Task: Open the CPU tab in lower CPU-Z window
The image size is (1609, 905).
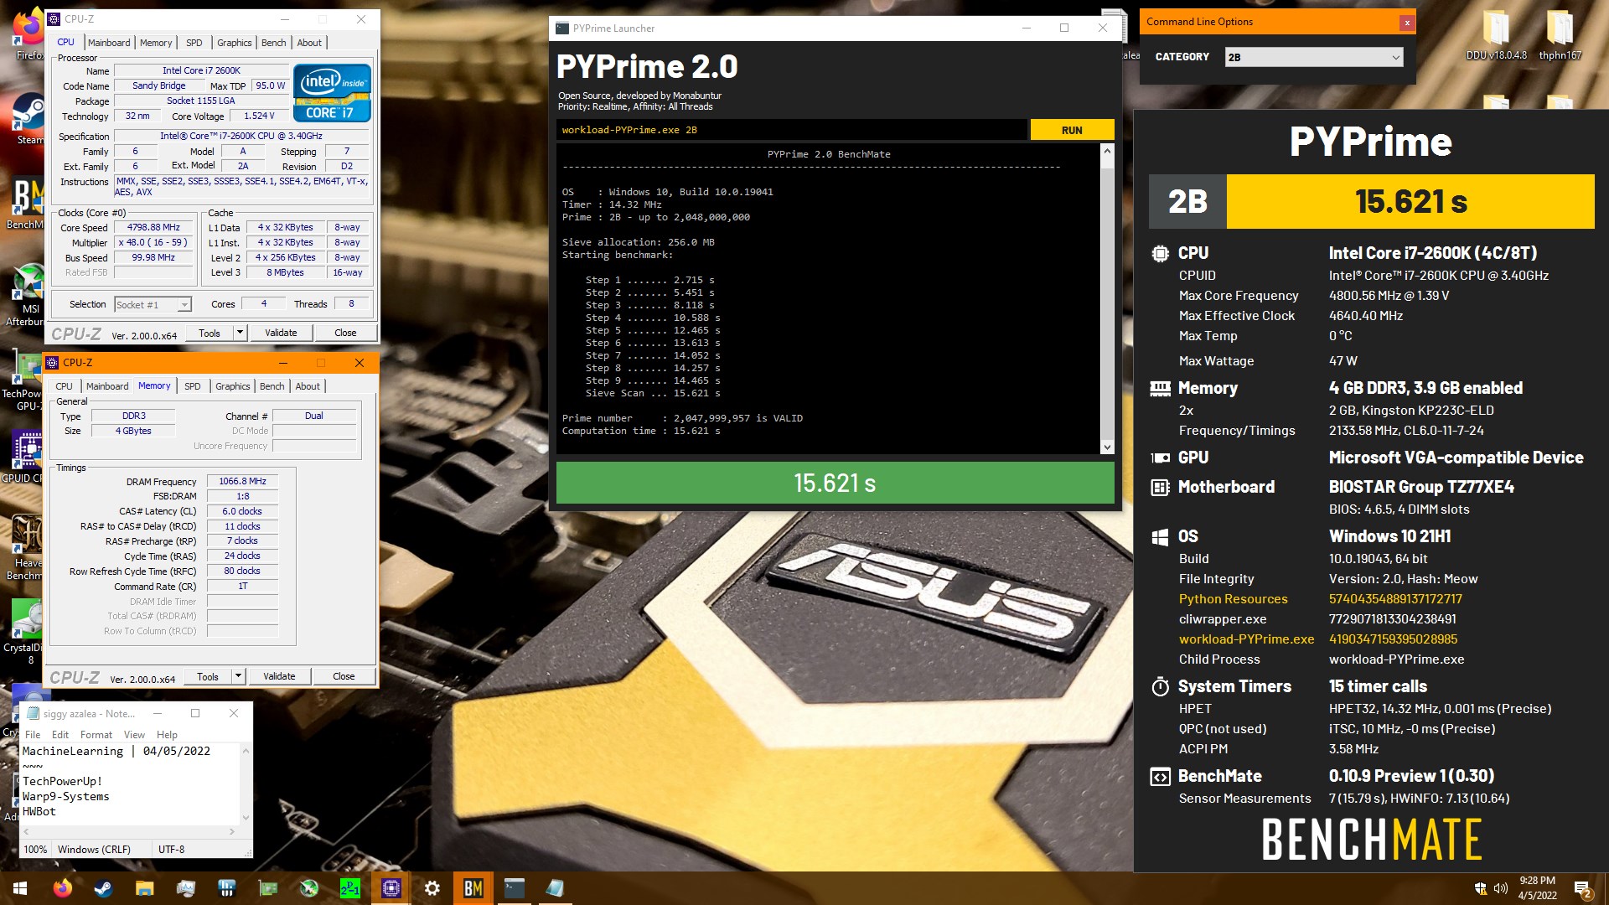Action: click(64, 386)
